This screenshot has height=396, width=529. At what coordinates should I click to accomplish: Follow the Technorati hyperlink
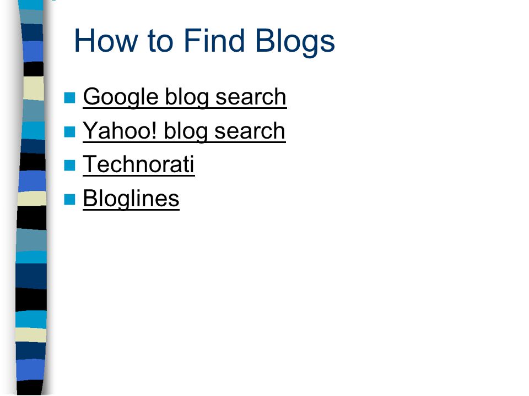(139, 164)
